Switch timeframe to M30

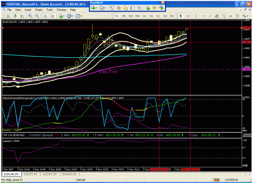point(138,16)
